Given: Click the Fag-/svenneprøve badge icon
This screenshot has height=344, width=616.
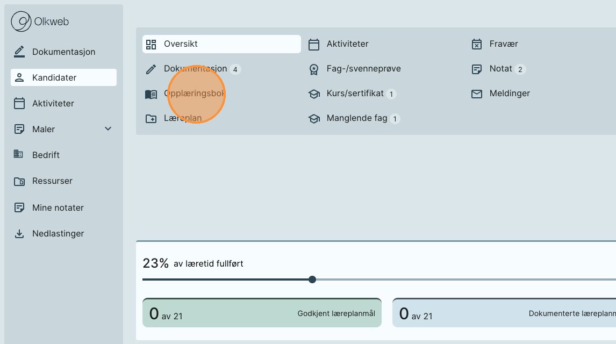Looking at the screenshot, I should tap(314, 69).
